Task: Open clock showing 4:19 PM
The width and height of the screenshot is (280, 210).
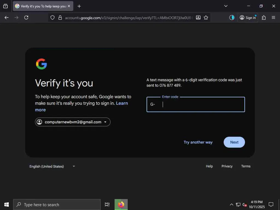Action: pyautogui.click(x=257, y=205)
